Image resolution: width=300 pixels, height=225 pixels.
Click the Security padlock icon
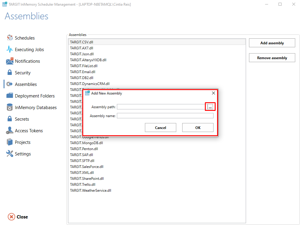[x=10, y=73]
